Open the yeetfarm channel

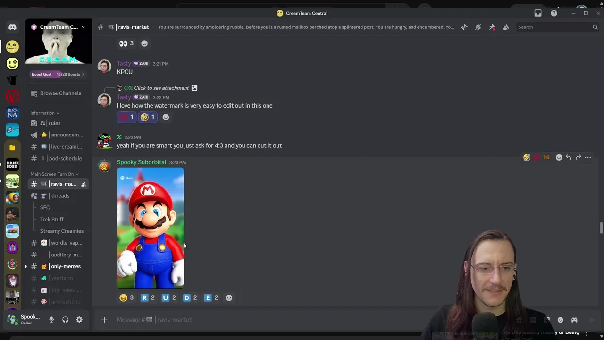point(59,278)
